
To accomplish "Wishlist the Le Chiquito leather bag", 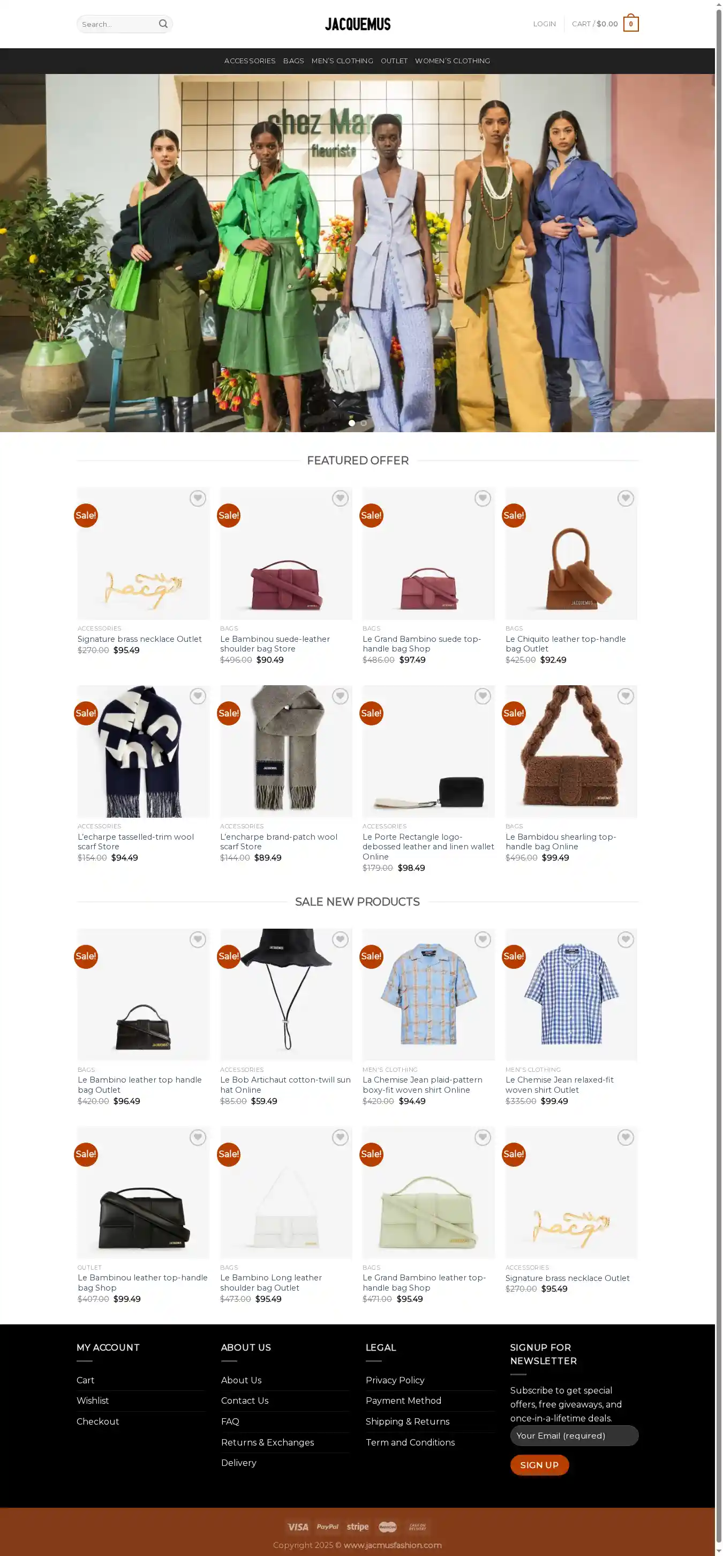I will coord(625,498).
